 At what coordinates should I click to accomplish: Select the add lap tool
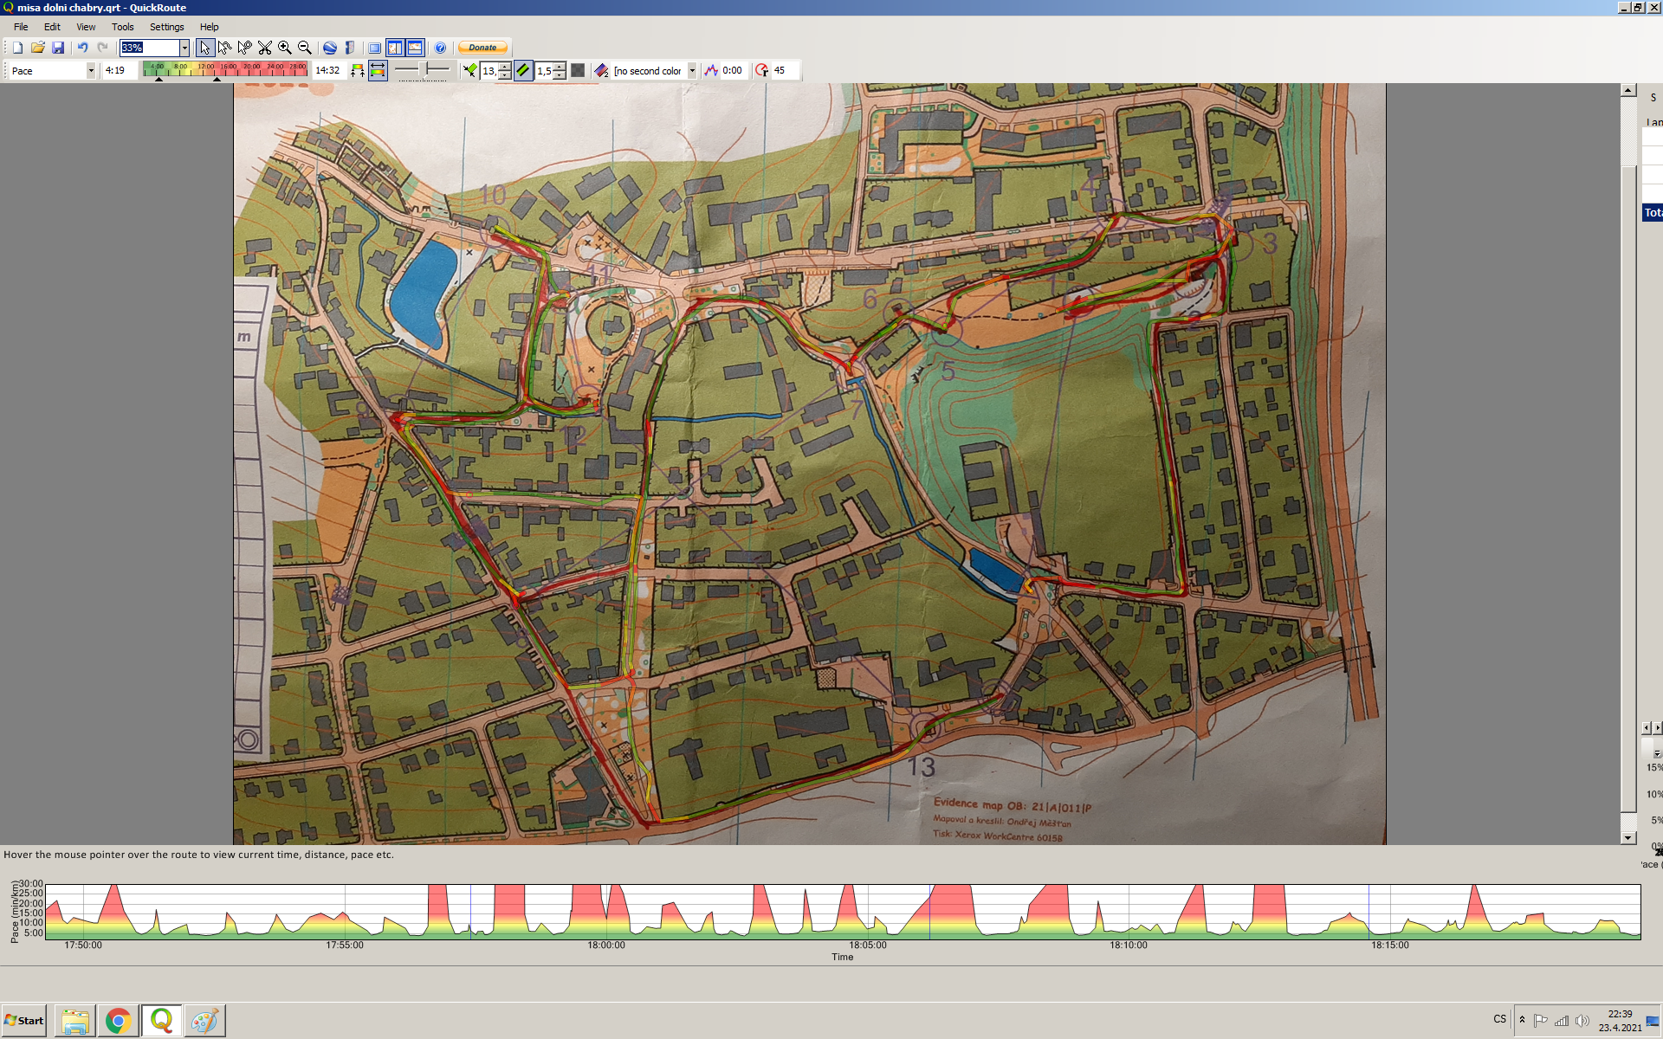click(x=244, y=48)
